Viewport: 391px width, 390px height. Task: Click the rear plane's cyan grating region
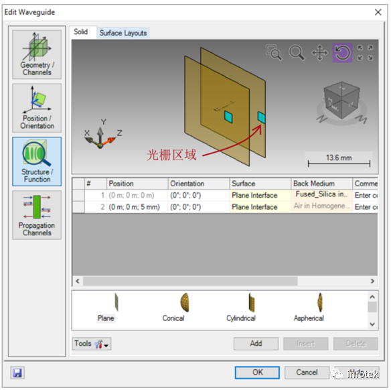[261, 117]
